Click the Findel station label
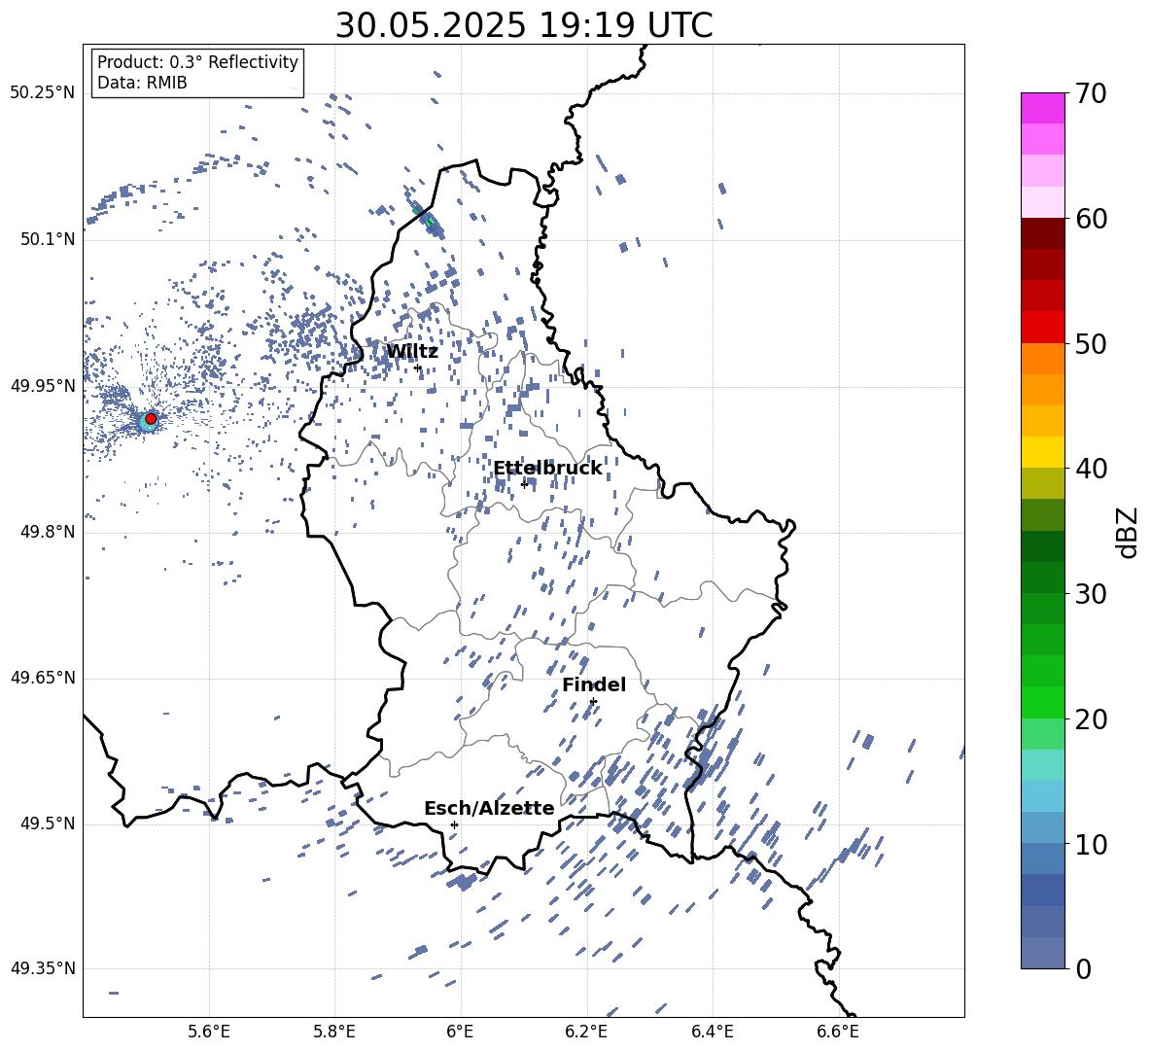1151x1051 pixels. click(x=594, y=684)
